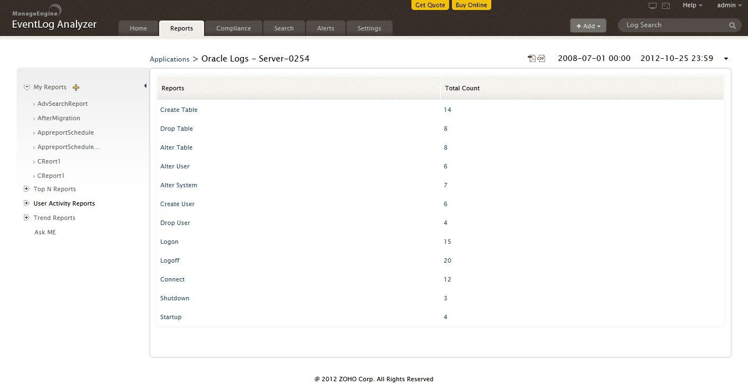Screen dimensions: 748x384
Task: Open CReport1 in My Reports
Action: (x=51, y=176)
